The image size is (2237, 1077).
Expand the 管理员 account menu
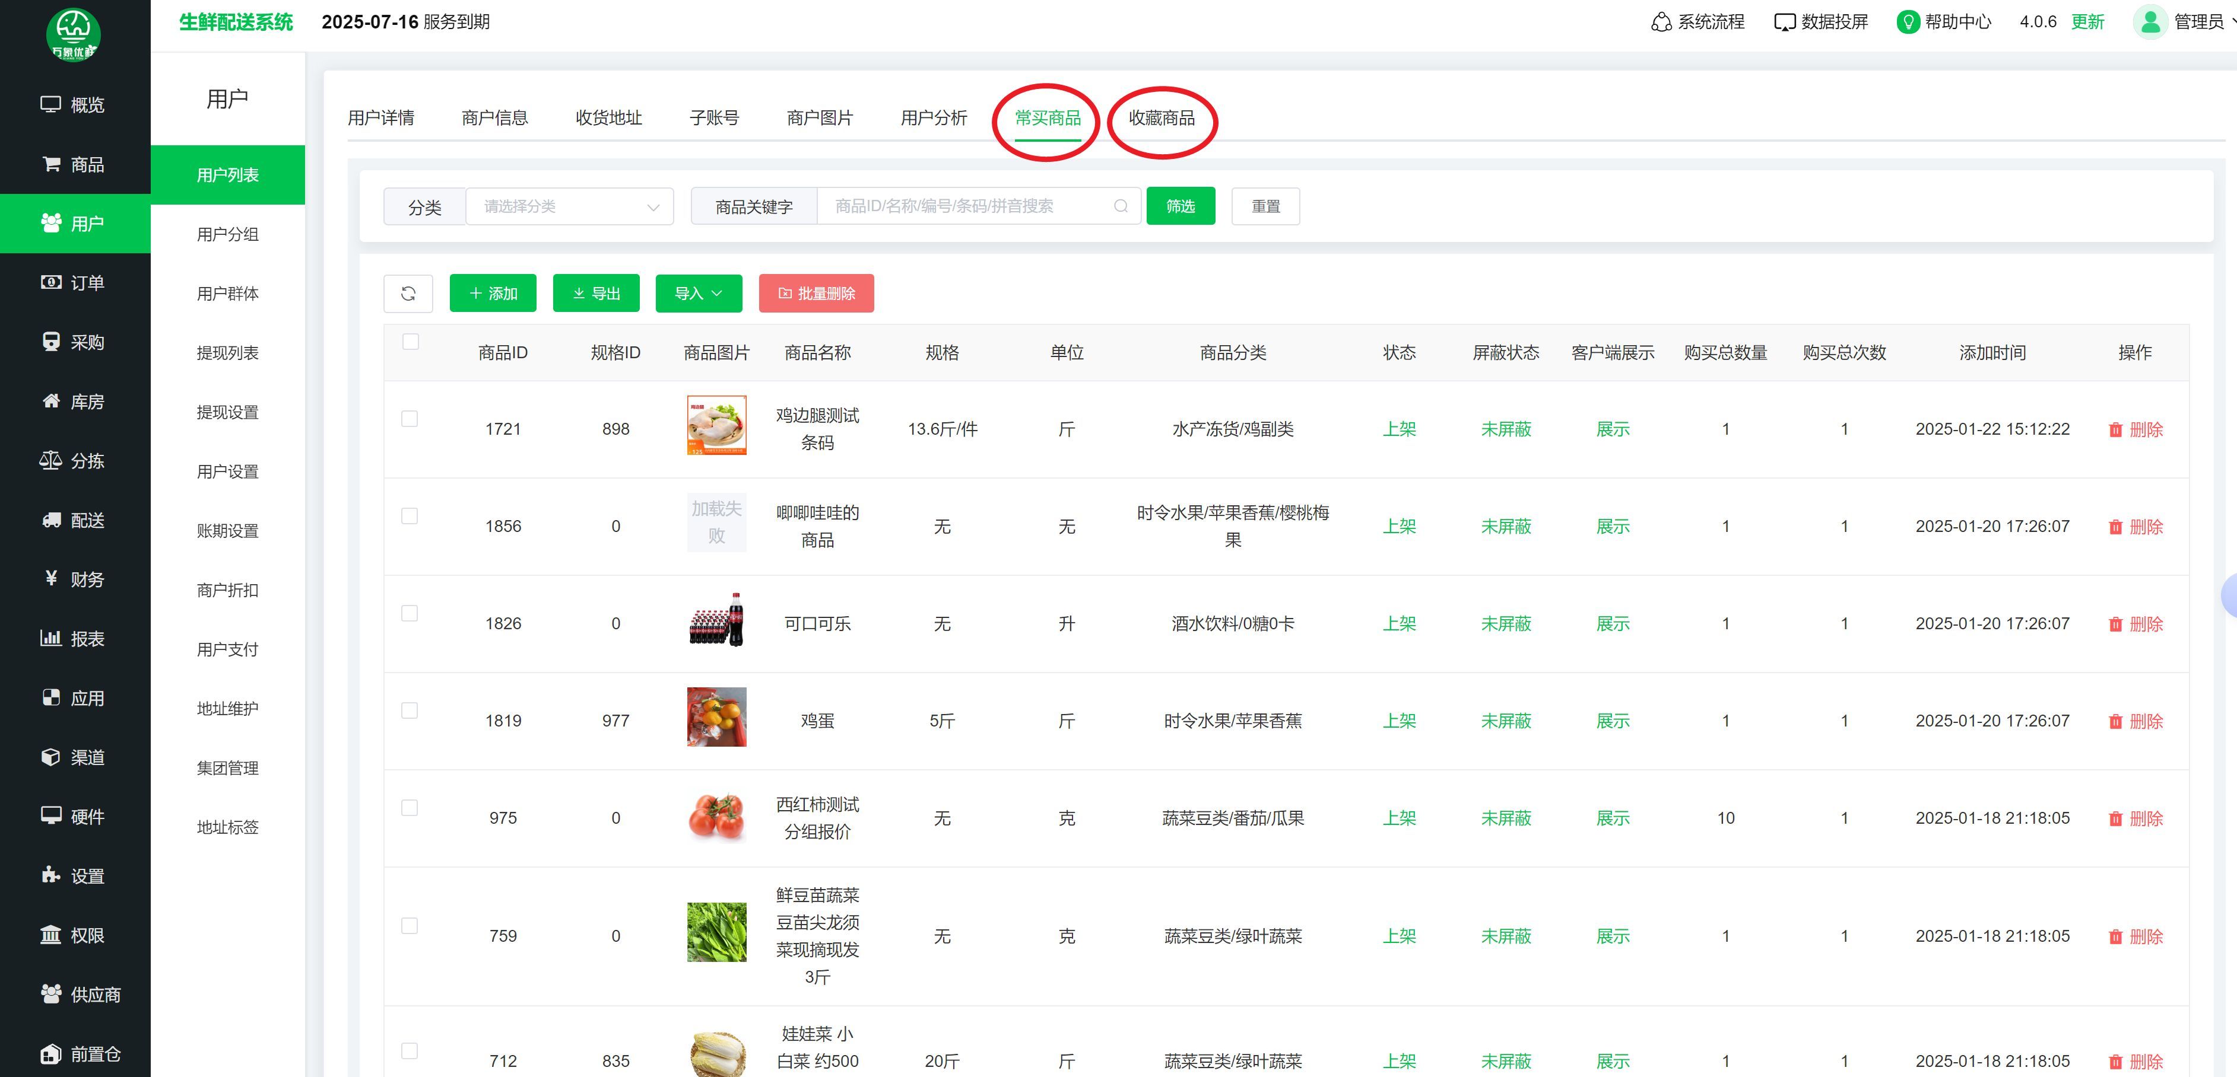(x=2197, y=23)
